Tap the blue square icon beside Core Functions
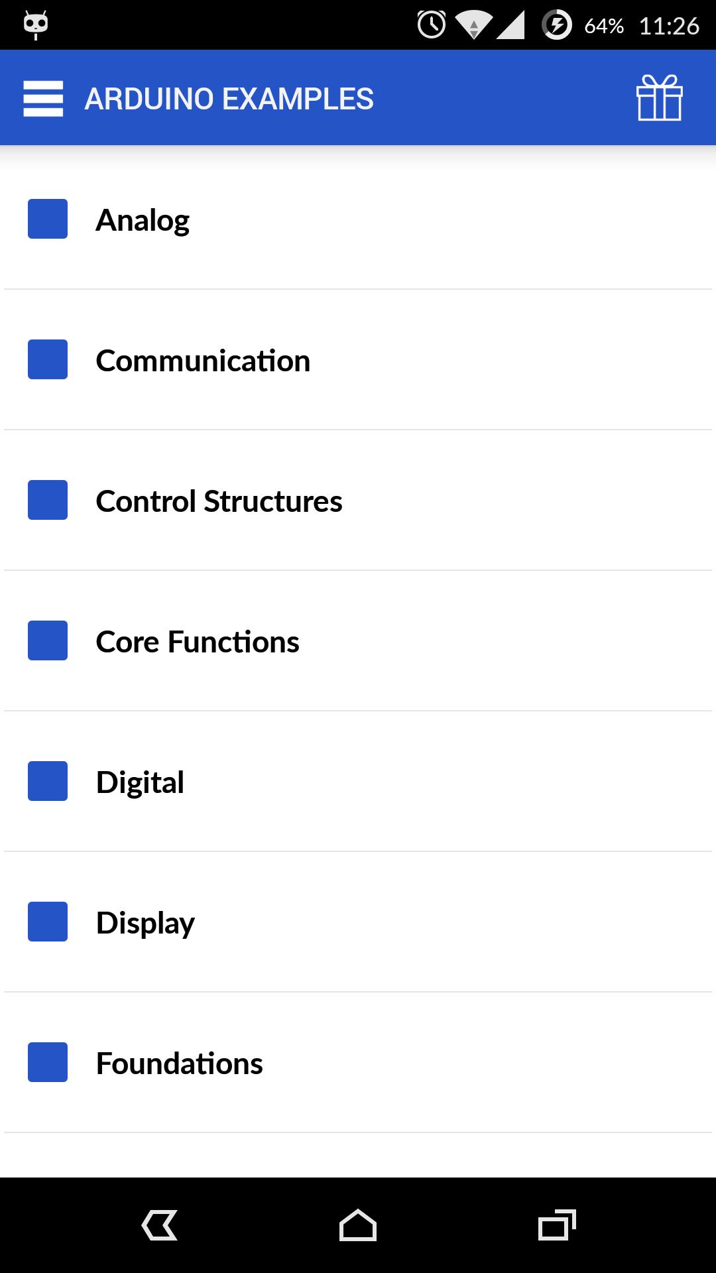Viewport: 716px width, 1273px height. click(x=47, y=640)
